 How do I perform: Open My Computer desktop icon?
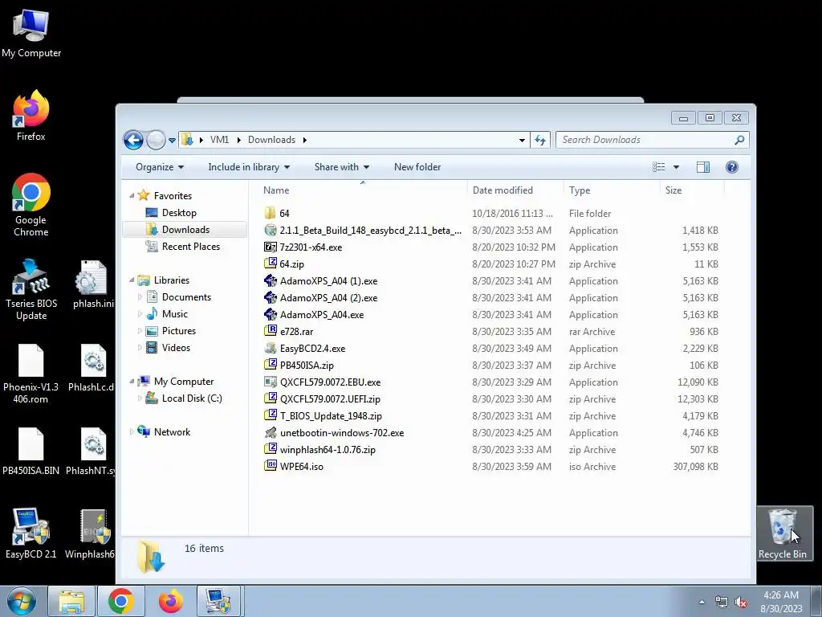(31, 32)
